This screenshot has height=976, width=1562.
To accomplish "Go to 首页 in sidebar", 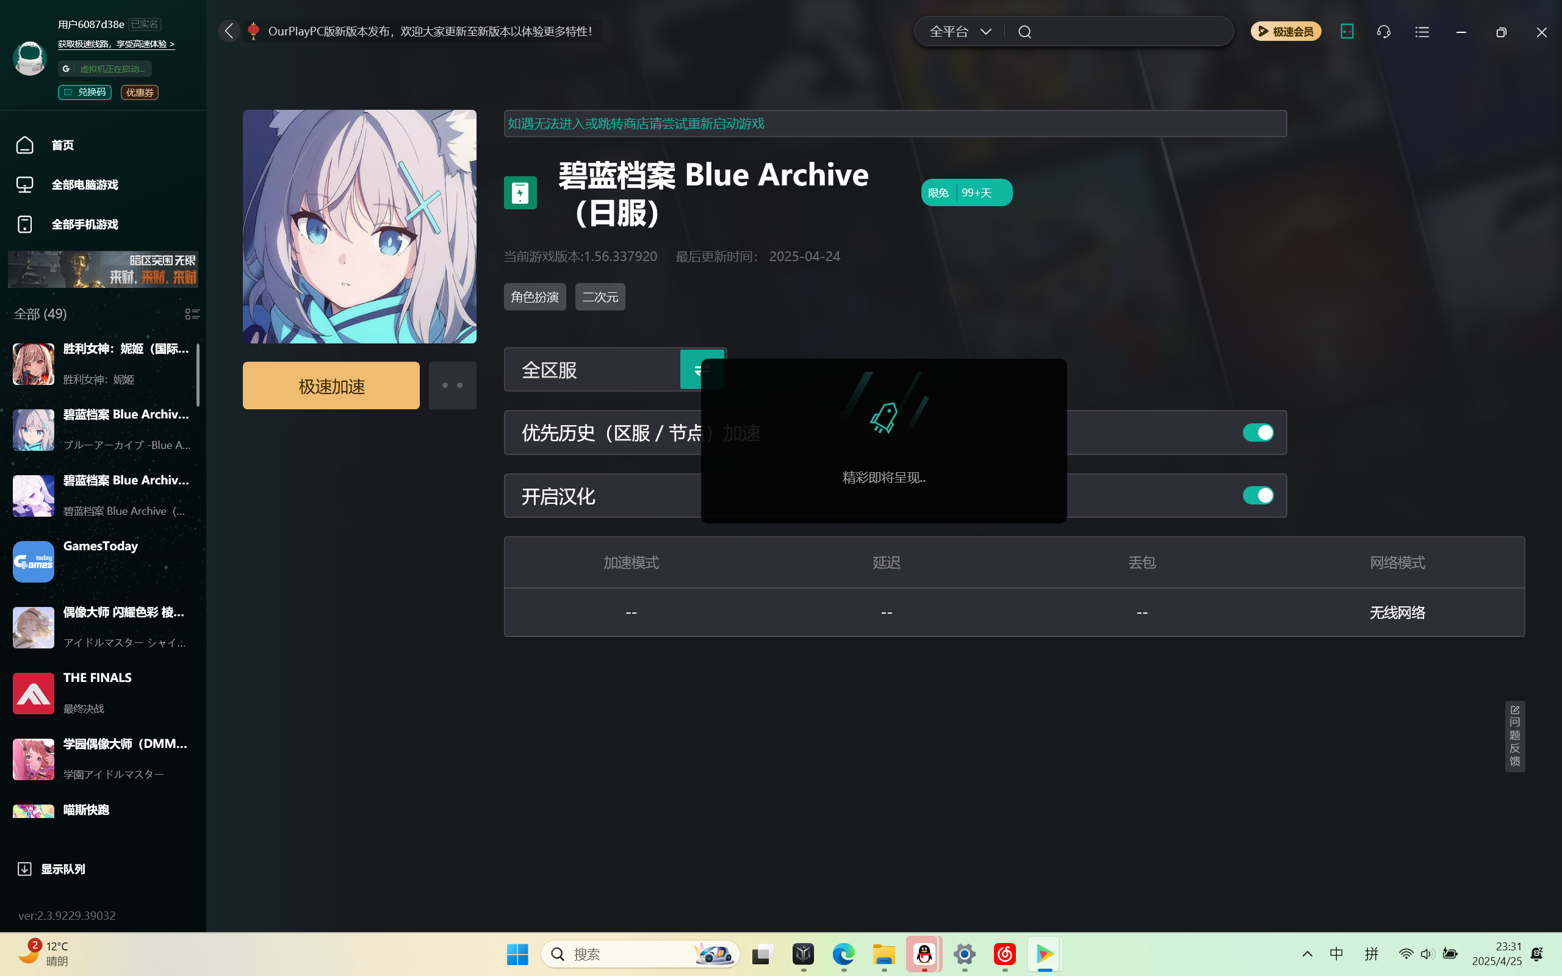I will [x=63, y=145].
